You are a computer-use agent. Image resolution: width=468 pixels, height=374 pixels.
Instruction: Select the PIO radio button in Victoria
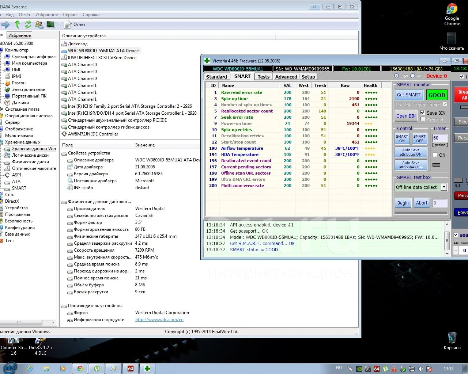(x=412, y=76)
